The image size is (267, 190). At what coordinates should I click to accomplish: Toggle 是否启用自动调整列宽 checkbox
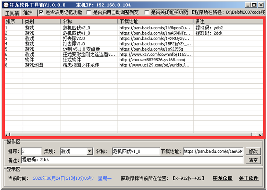(x=89, y=12)
